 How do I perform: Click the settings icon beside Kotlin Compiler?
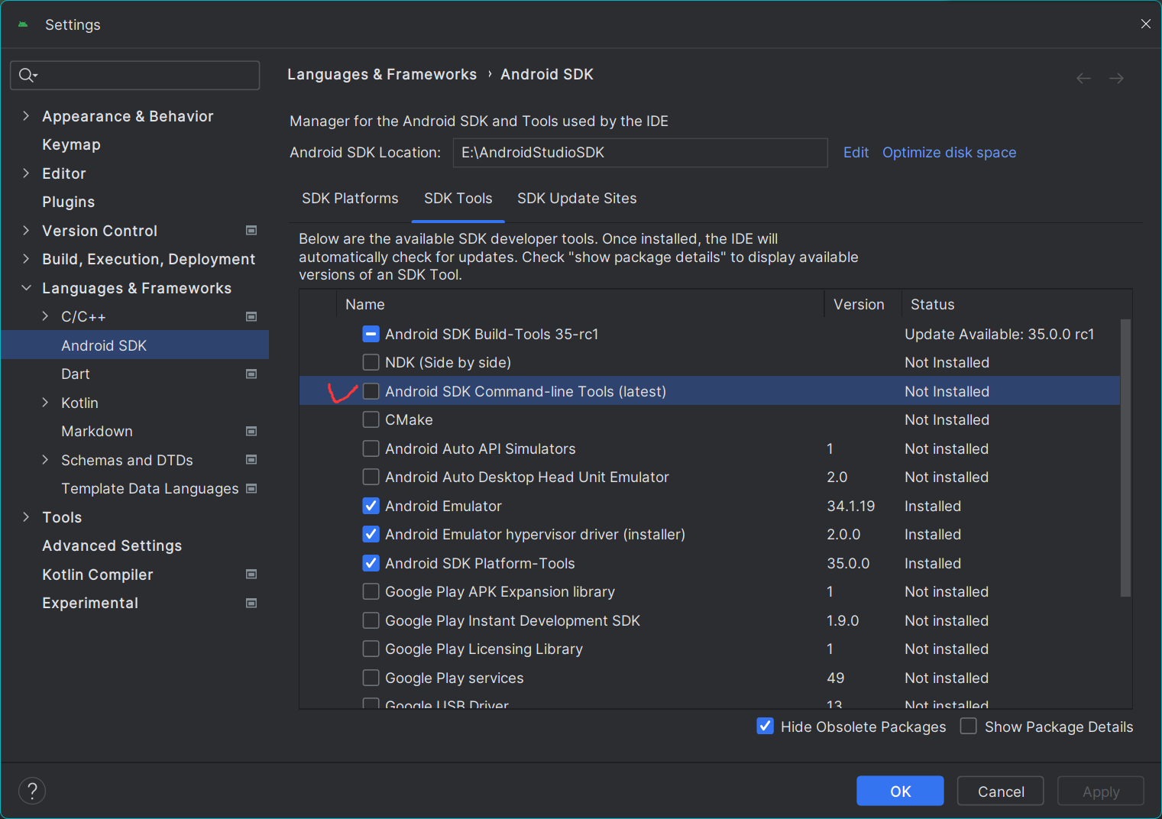(251, 574)
